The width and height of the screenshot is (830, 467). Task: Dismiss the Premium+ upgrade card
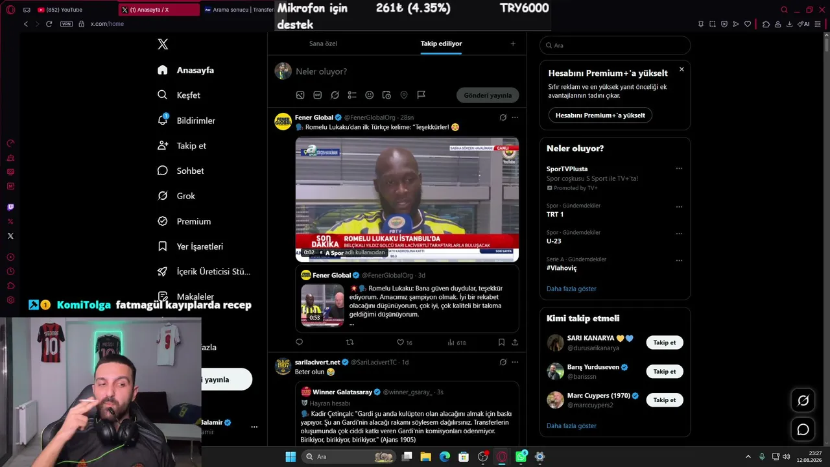tap(682, 69)
